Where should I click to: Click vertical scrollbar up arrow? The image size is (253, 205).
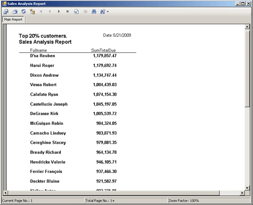pyautogui.click(x=247, y=27)
